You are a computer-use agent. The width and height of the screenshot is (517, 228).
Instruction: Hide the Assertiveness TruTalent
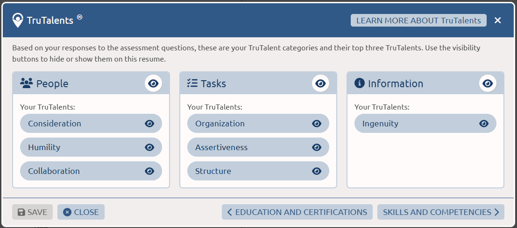pos(317,147)
